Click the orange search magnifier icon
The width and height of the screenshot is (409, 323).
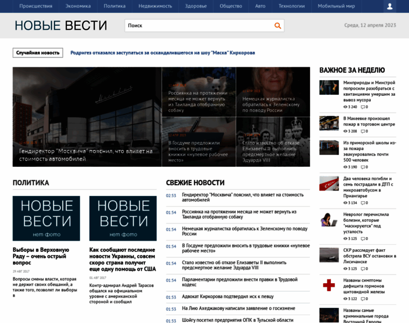pyautogui.click(x=278, y=25)
